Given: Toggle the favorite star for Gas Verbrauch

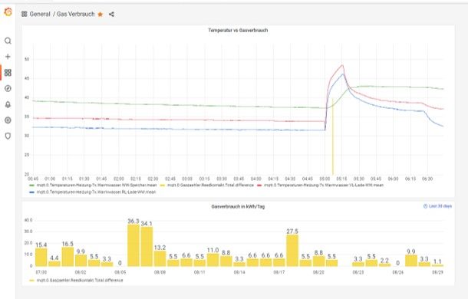Looking at the screenshot, I should tap(101, 14).
